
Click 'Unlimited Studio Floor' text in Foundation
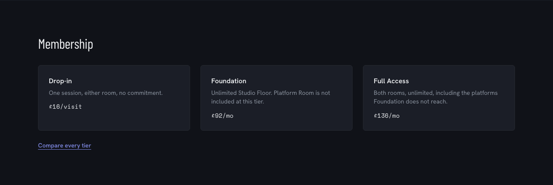click(x=242, y=93)
